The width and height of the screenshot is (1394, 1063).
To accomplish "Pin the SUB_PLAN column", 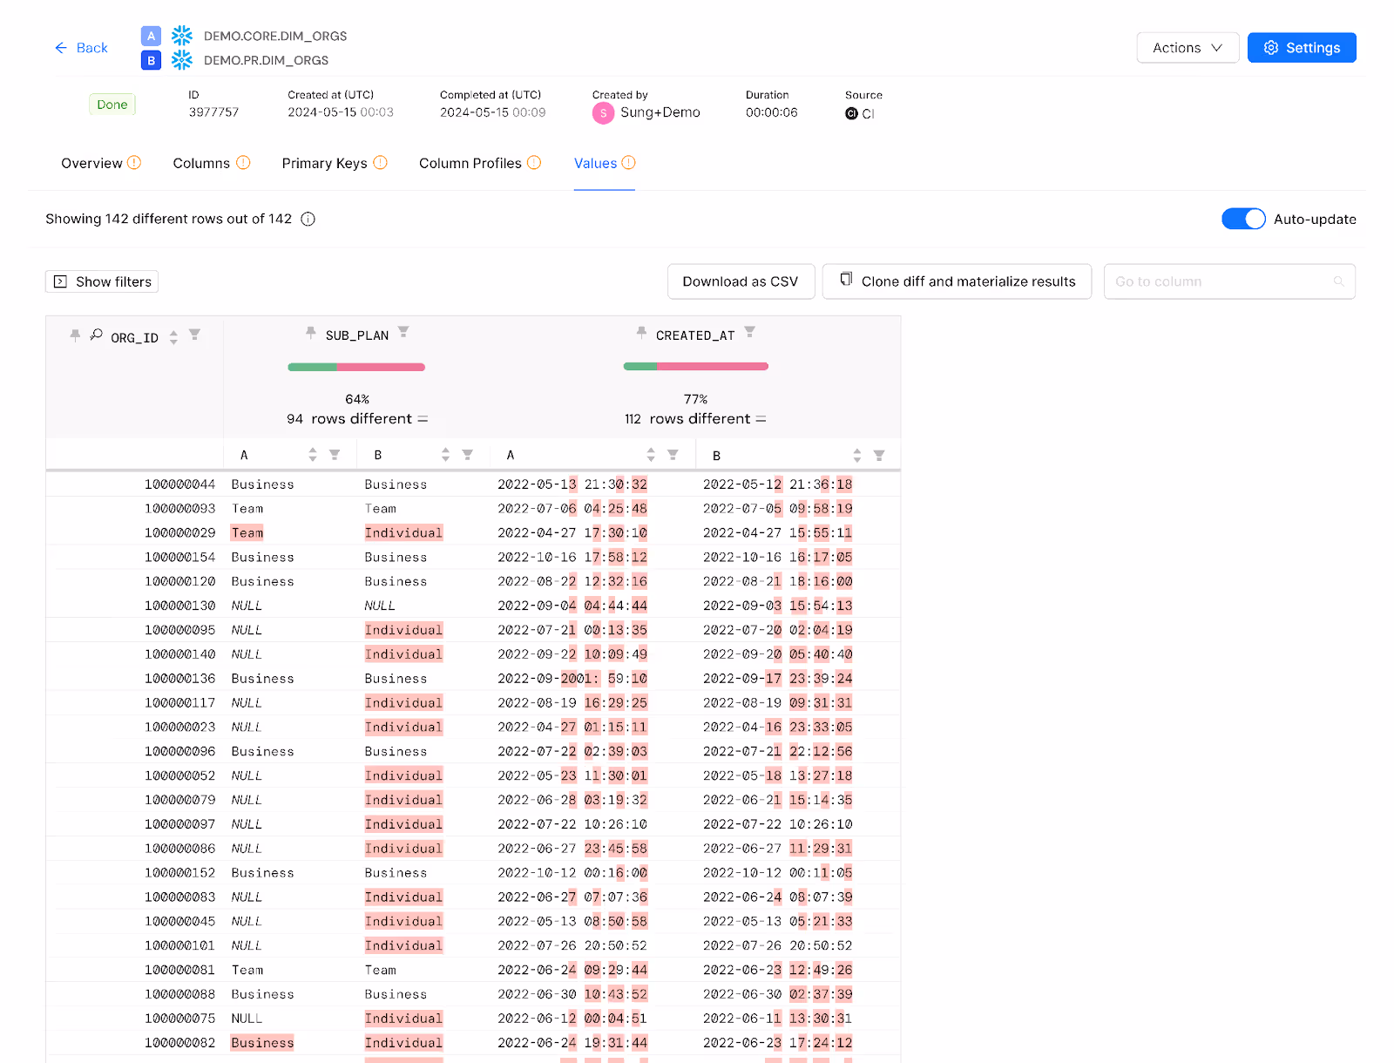I will pos(311,333).
